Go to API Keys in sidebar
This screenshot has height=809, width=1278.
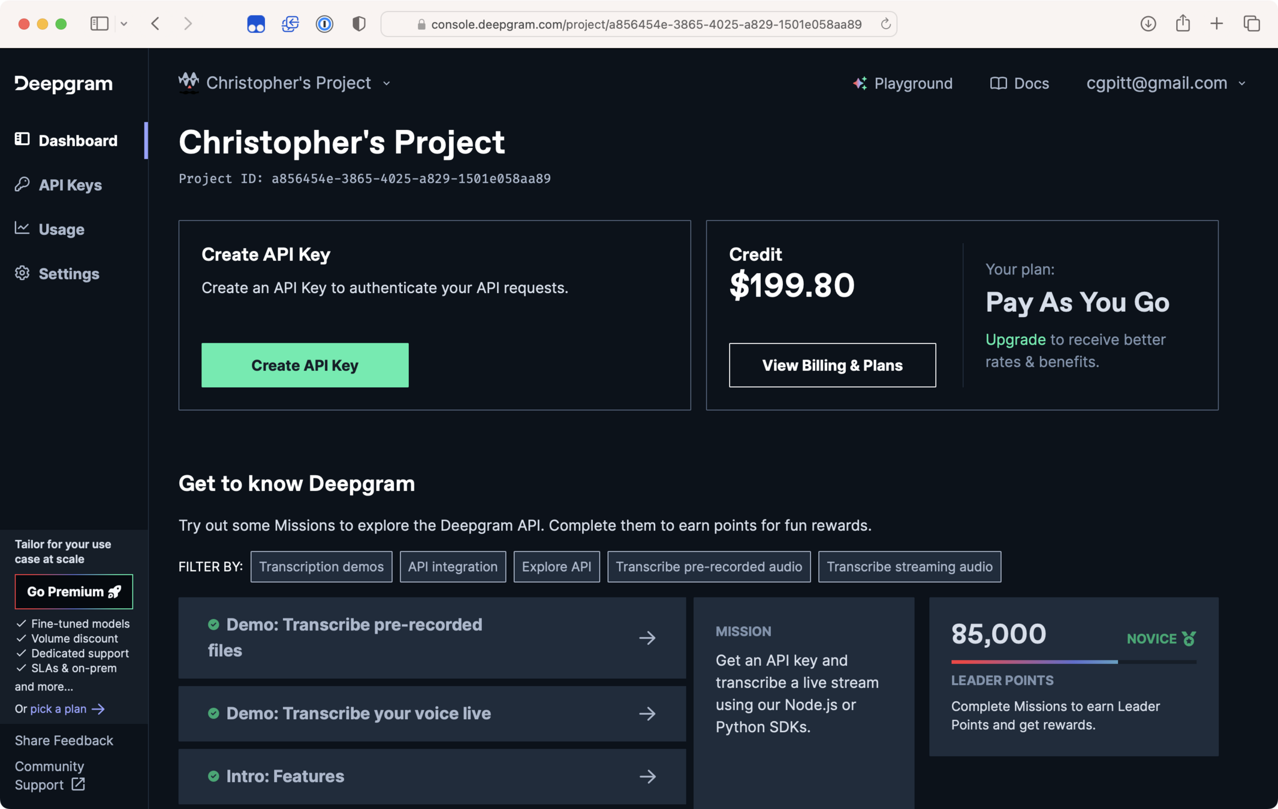[70, 185]
